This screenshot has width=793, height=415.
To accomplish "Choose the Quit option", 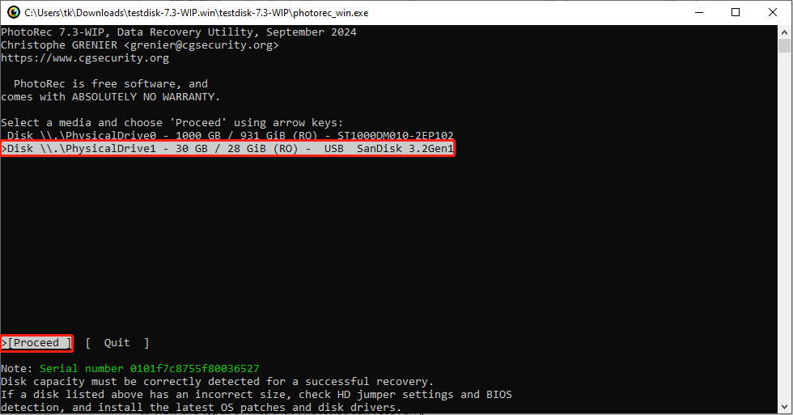I will pyautogui.click(x=117, y=343).
